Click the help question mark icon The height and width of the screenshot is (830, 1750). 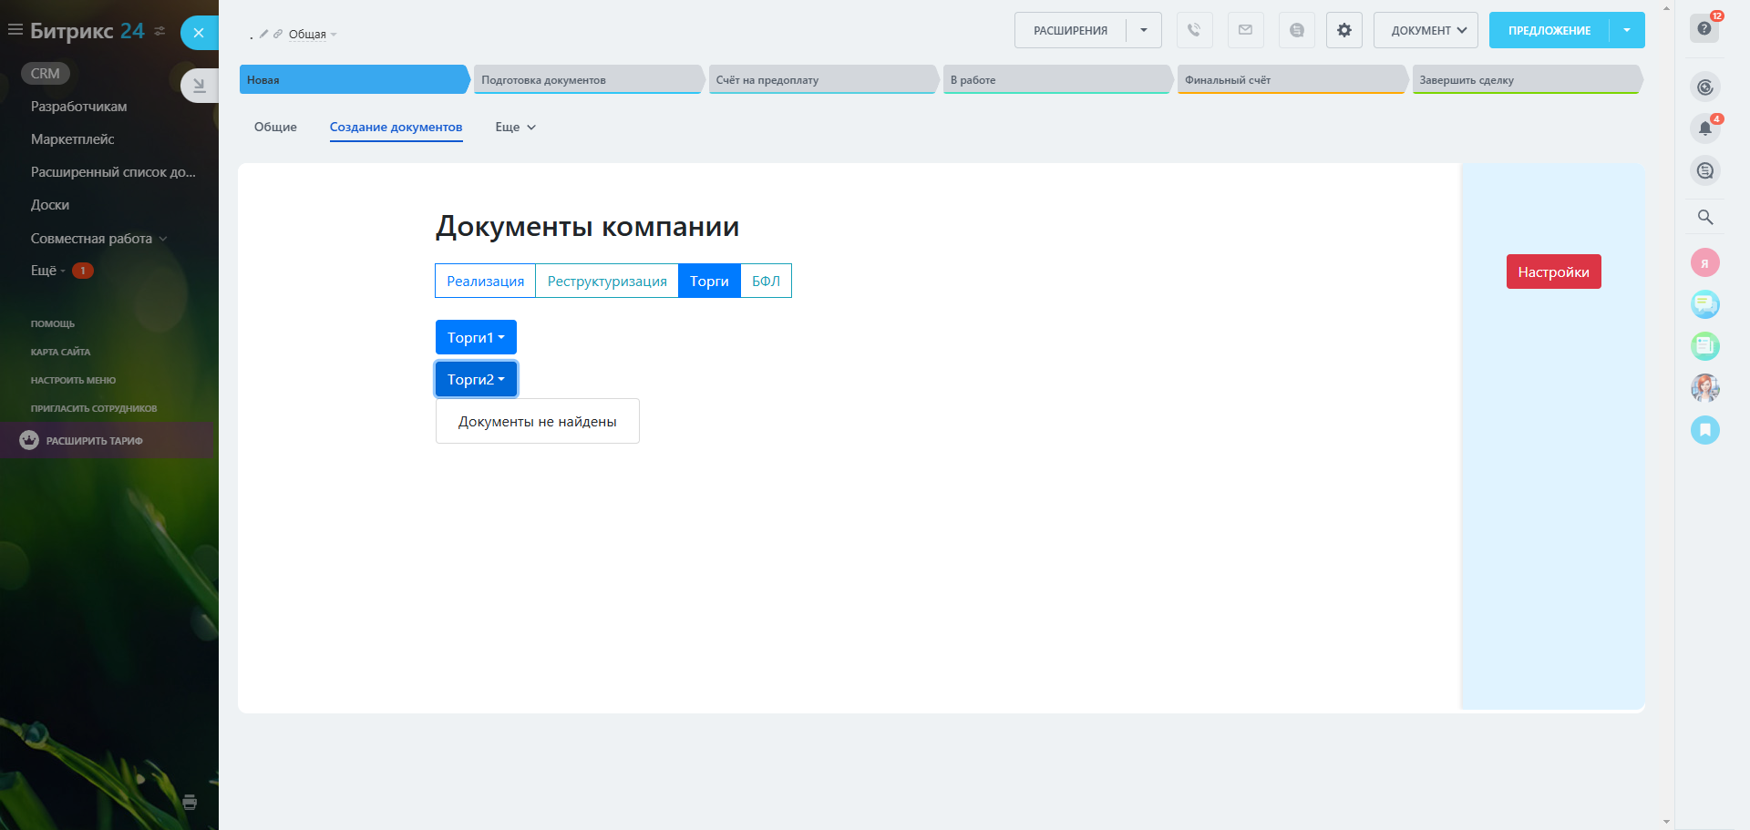coord(1704,29)
